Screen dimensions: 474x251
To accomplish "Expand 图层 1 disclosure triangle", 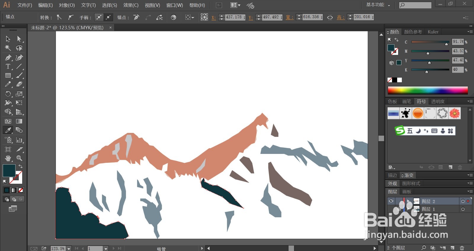I will 409,209.
